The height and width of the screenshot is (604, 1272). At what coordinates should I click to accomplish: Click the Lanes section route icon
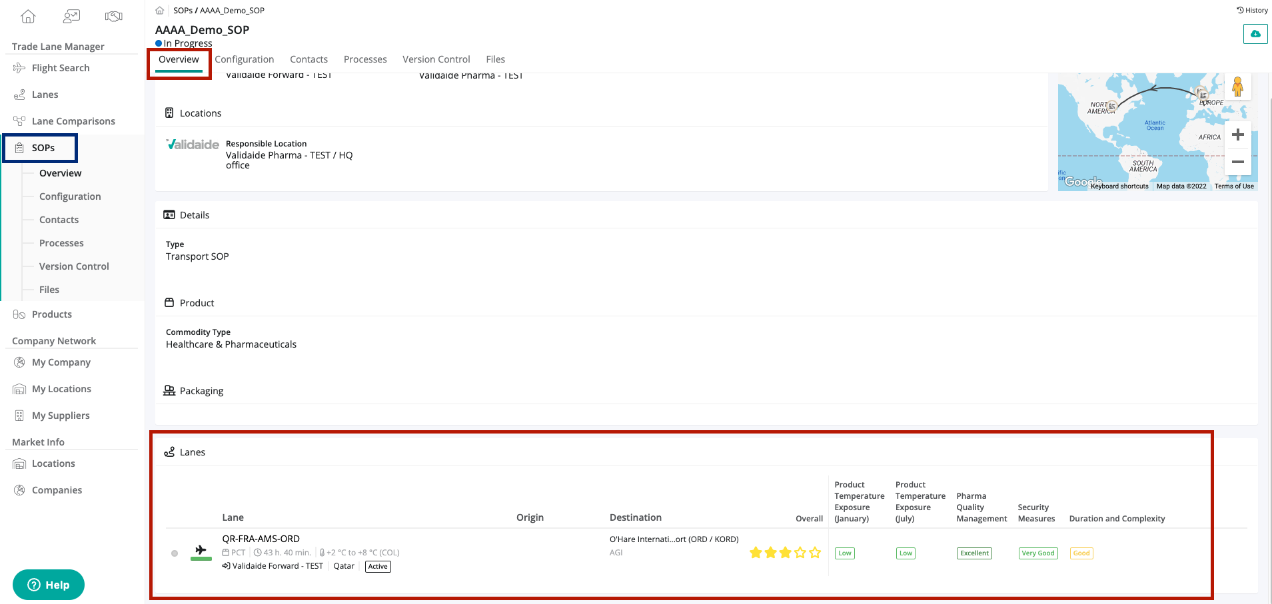pos(169,452)
